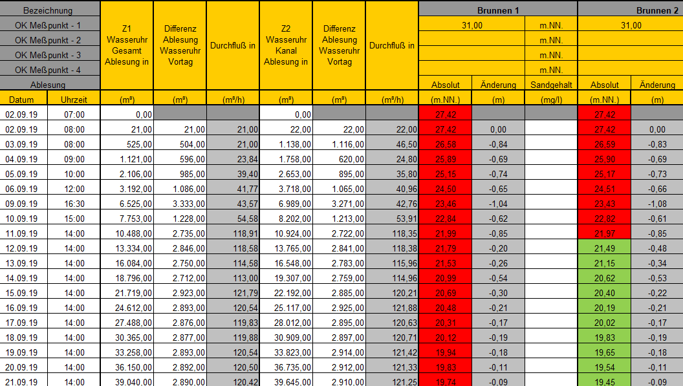The image size is (683, 386).
Task: Select the Z2 Wasseruhr Kanal header
Action: 285,45
